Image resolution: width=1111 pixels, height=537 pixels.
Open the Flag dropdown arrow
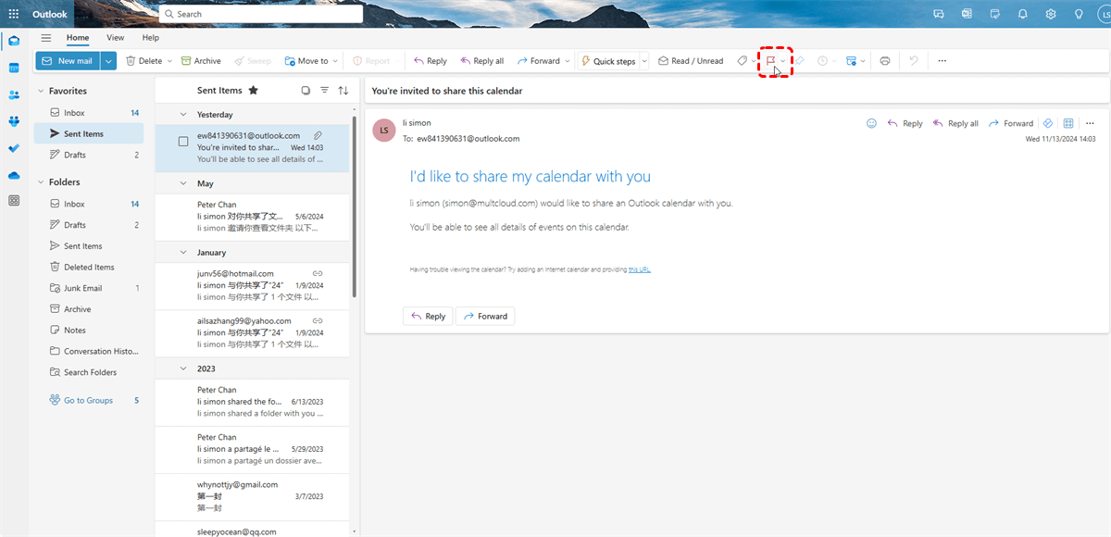click(x=783, y=61)
